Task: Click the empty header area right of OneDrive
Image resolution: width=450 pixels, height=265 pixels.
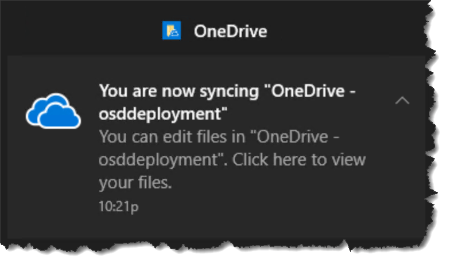Action: tap(344, 31)
